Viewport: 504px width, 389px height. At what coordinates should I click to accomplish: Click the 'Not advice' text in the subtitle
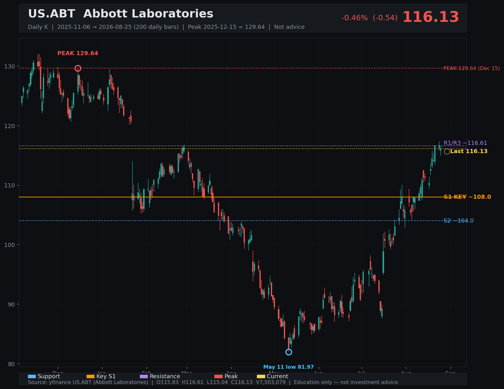pos(289,27)
